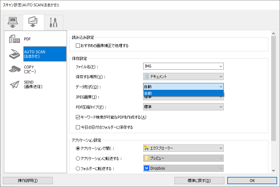The height and width of the screenshot is (187, 280).
Task: Click the COPY printer icon
Action: 15,69
